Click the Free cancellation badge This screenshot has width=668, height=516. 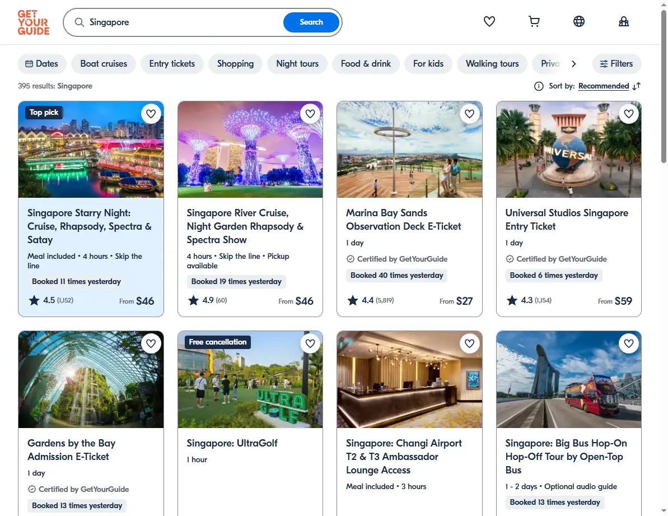pos(218,342)
